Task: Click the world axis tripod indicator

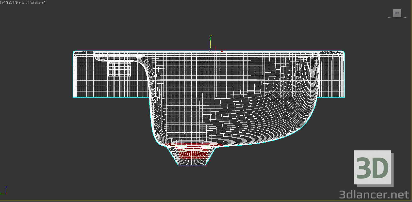Action: pos(4,190)
